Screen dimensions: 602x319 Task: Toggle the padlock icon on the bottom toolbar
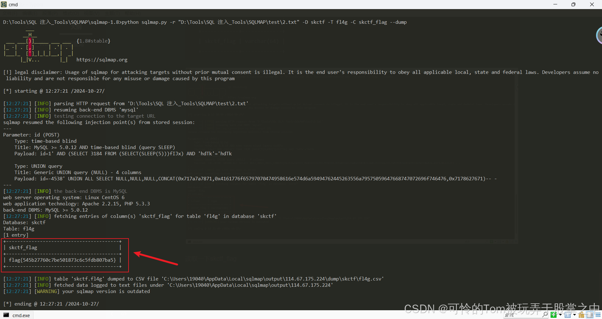[581, 315]
